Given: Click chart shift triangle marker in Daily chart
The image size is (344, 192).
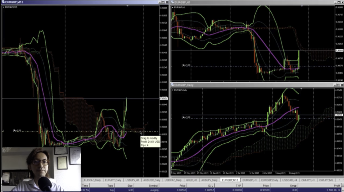Looking at the screenshot, I should pos(301,89).
